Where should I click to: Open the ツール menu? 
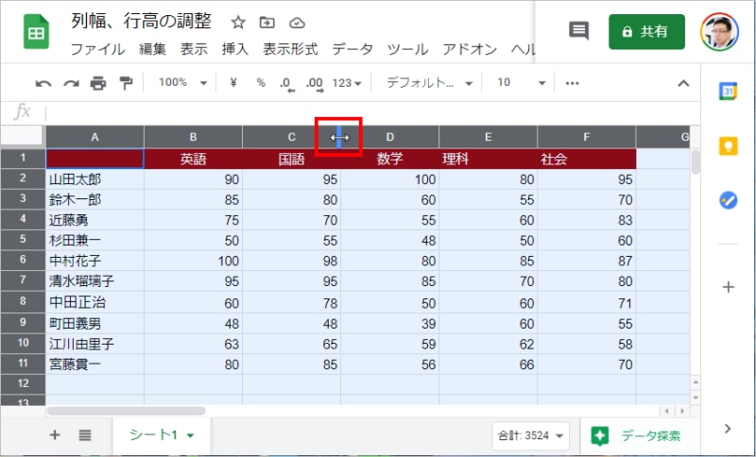point(407,49)
